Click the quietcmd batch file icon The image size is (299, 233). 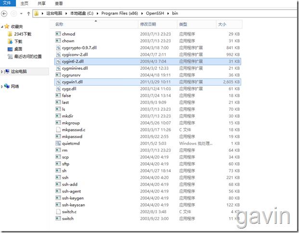coord(58,143)
